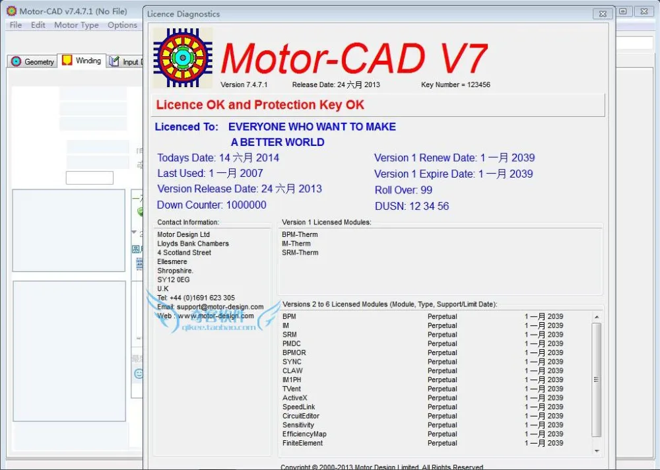The width and height of the screenshot is (660, 470).
Task: Click the 'Last Used: 1 一月 2007' line
Action: (210, 173)
